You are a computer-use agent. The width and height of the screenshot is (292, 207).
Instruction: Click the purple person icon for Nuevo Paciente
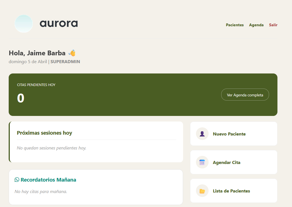[202, 134]
